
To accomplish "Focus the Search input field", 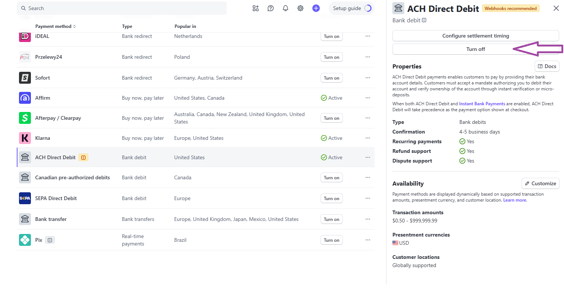I will 122,8.
